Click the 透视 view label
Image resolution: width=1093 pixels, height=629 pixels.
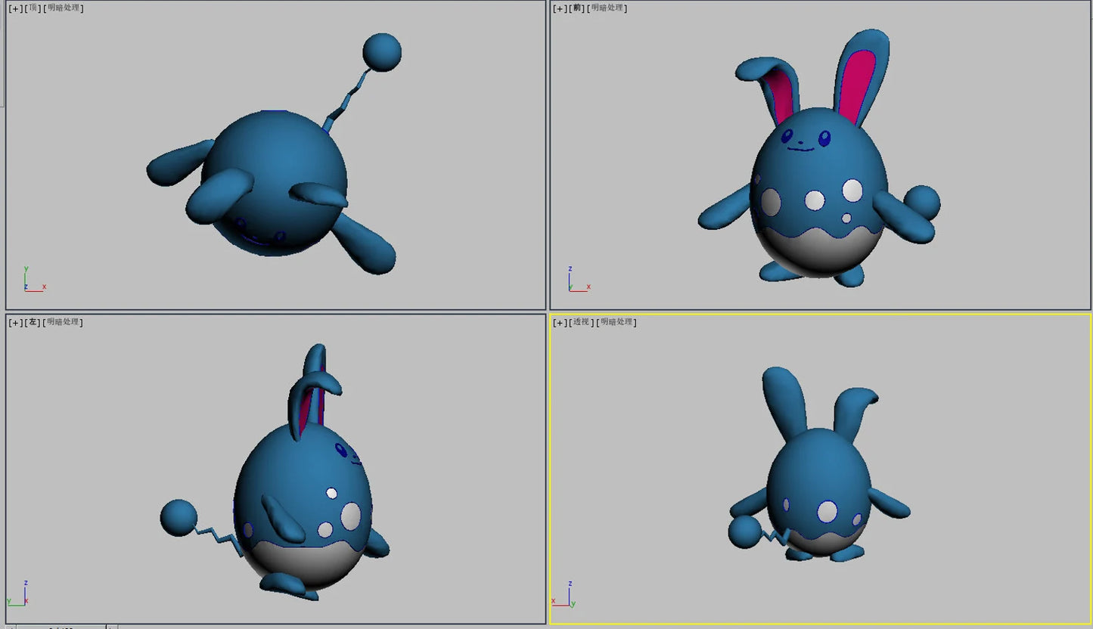pos(581,323)
